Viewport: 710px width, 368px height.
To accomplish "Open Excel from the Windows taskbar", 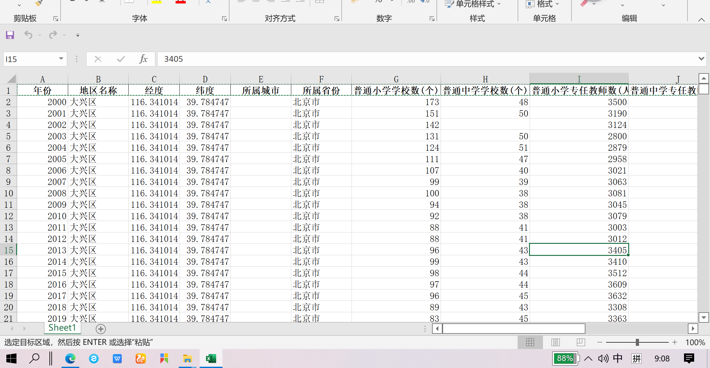I will pyautogui.click(x=211, y=358).
